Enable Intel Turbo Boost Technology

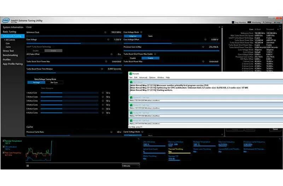point(53,51)
